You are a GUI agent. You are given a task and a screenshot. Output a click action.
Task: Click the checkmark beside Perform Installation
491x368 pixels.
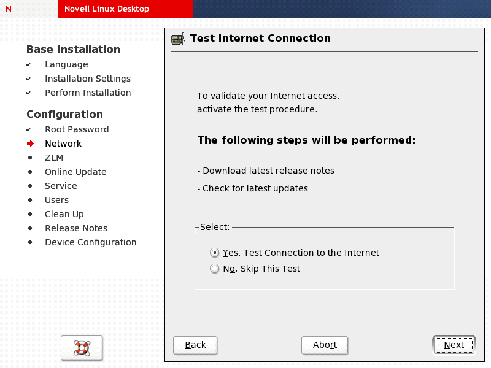tap(28, 93)
